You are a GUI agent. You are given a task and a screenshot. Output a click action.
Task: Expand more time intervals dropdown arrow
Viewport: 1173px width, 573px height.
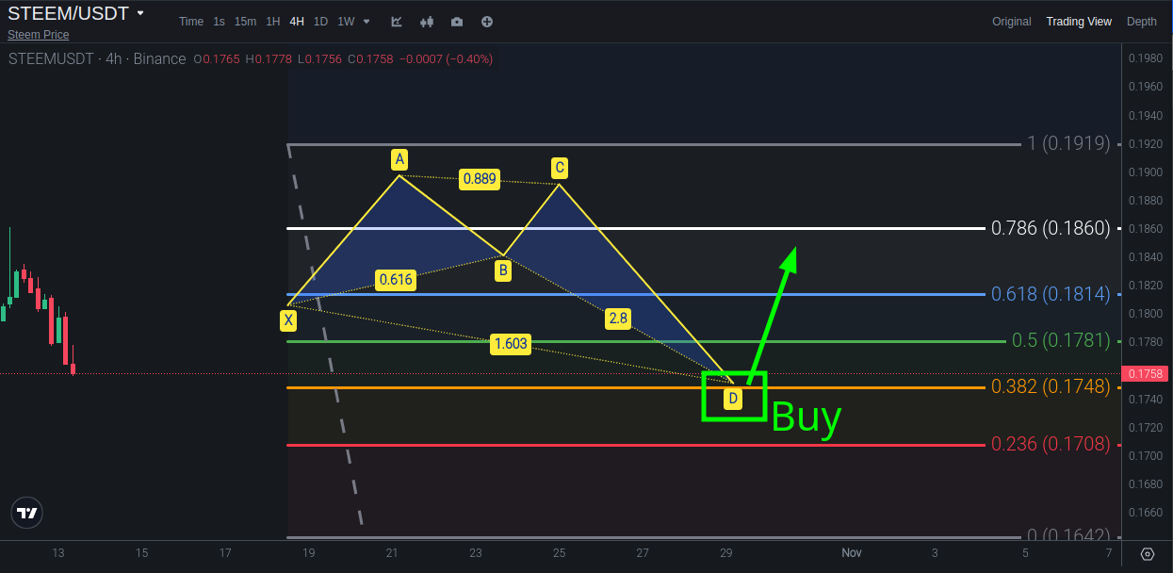pos(367,22)
